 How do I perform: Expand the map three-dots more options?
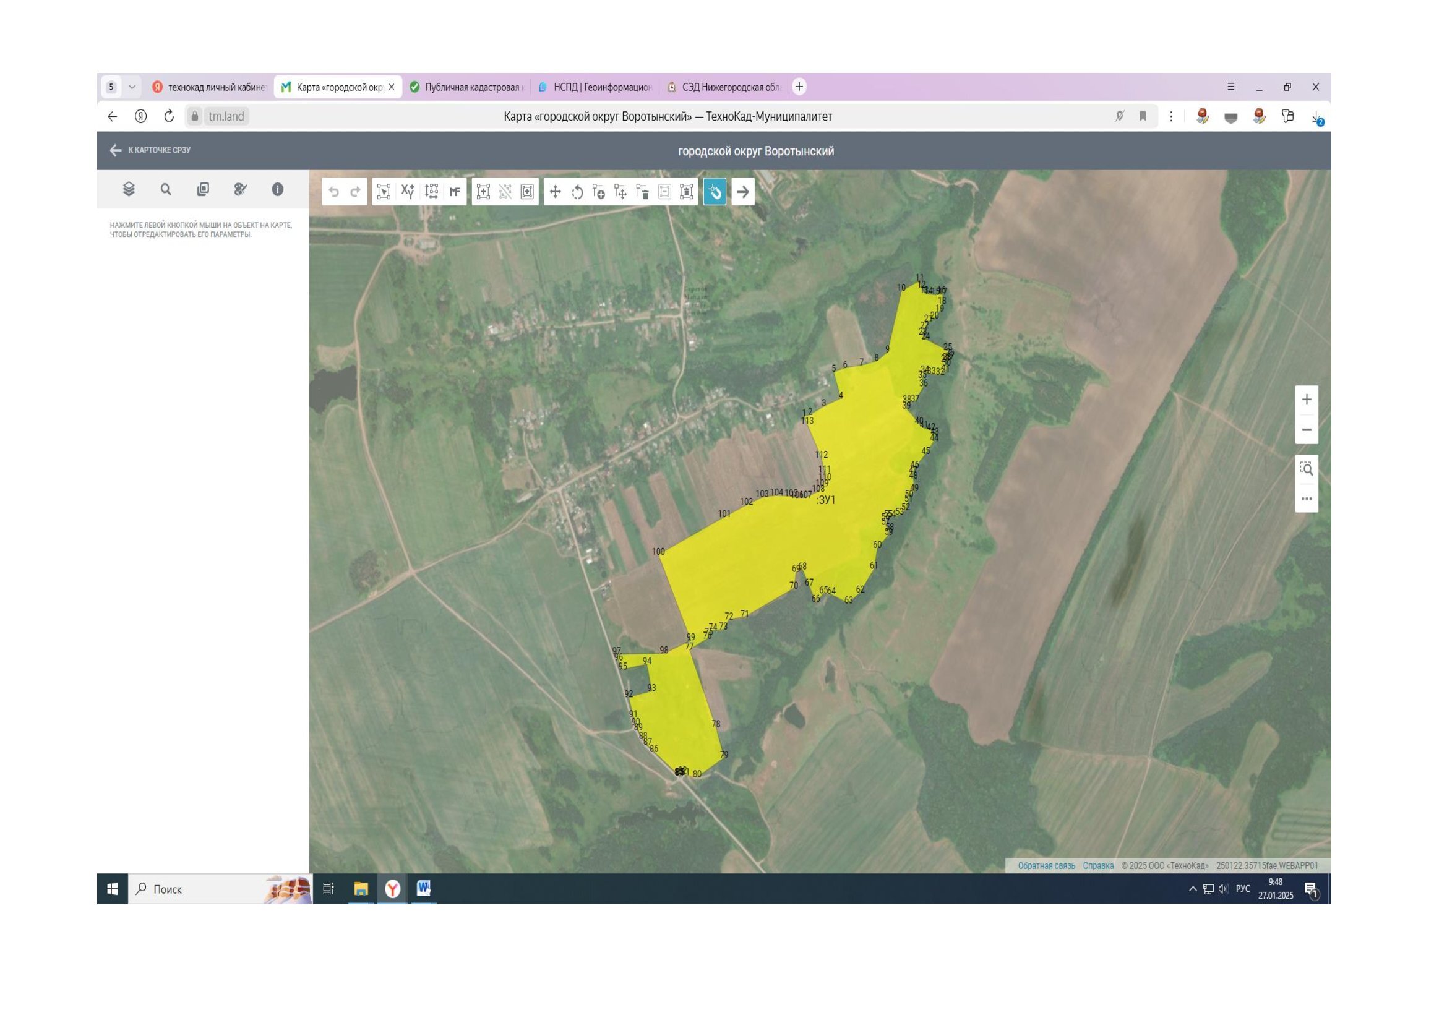pyautogui.click(x=1307, y=499)
